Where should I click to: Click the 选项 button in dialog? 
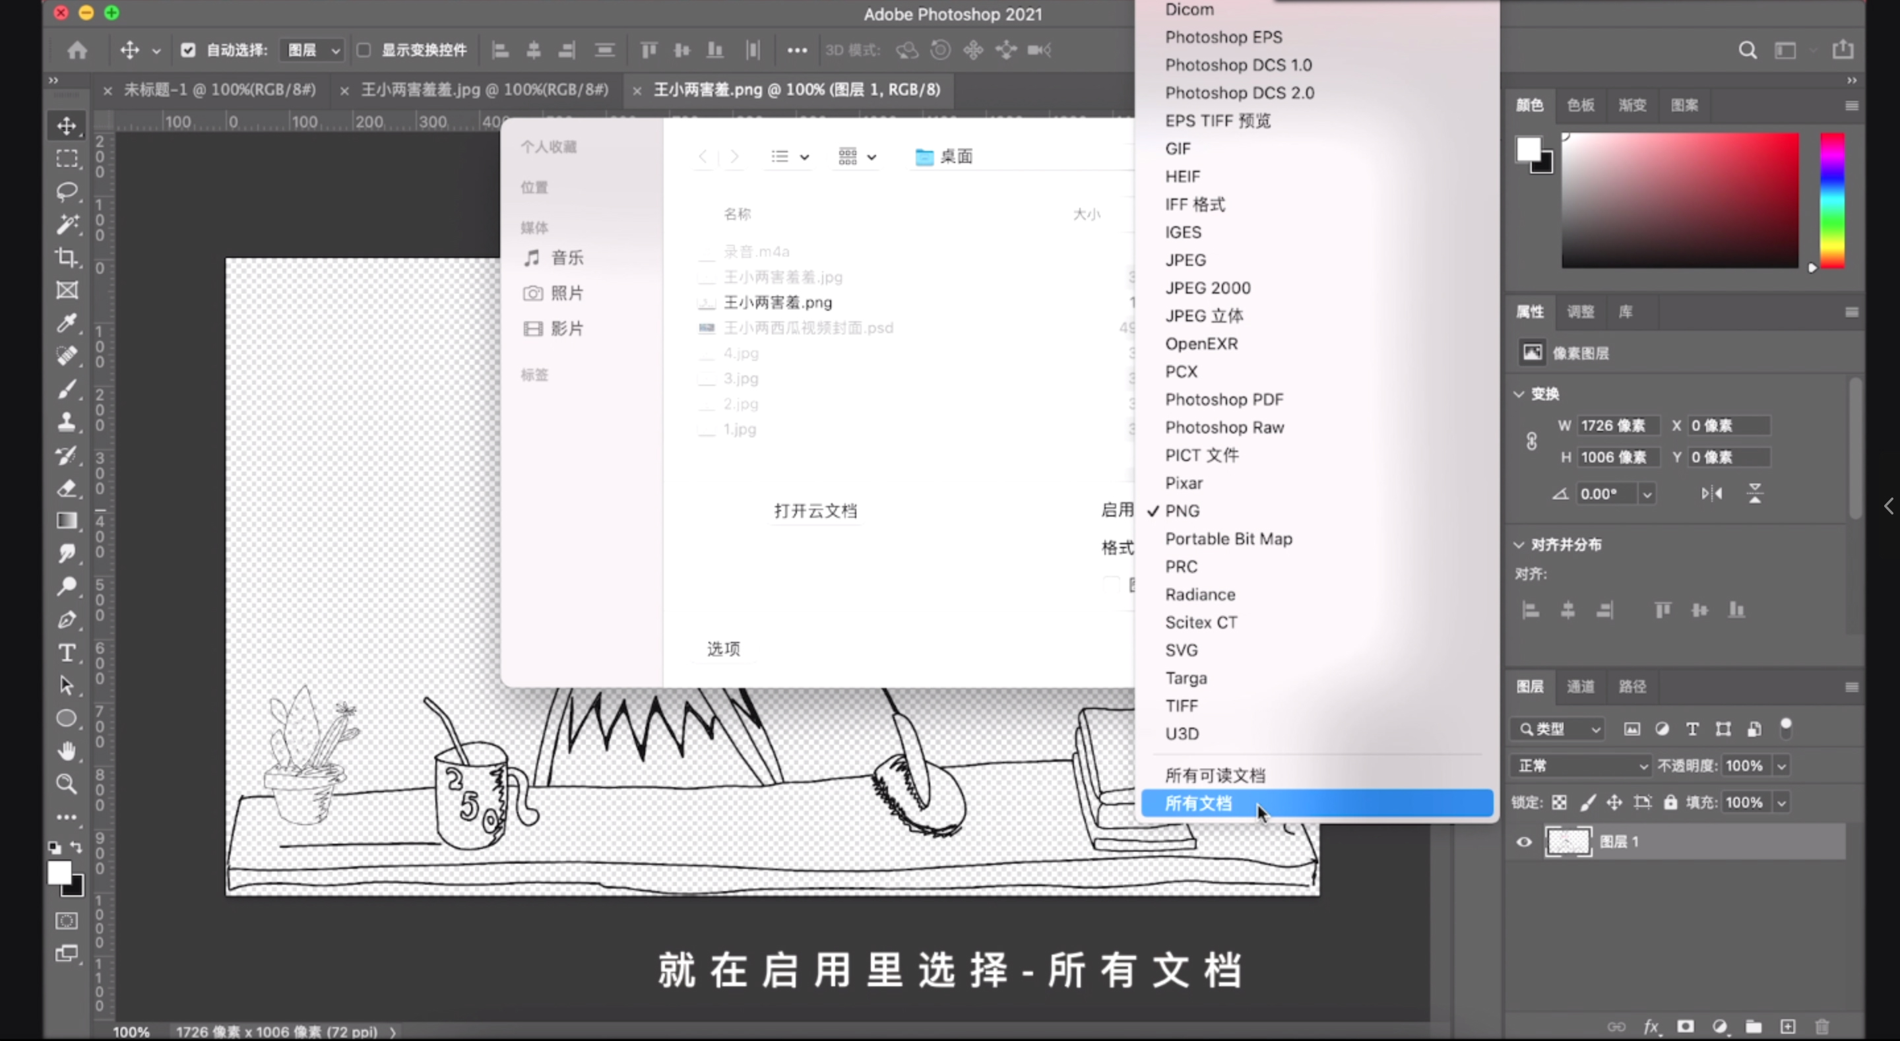click(x=723, y=648)
